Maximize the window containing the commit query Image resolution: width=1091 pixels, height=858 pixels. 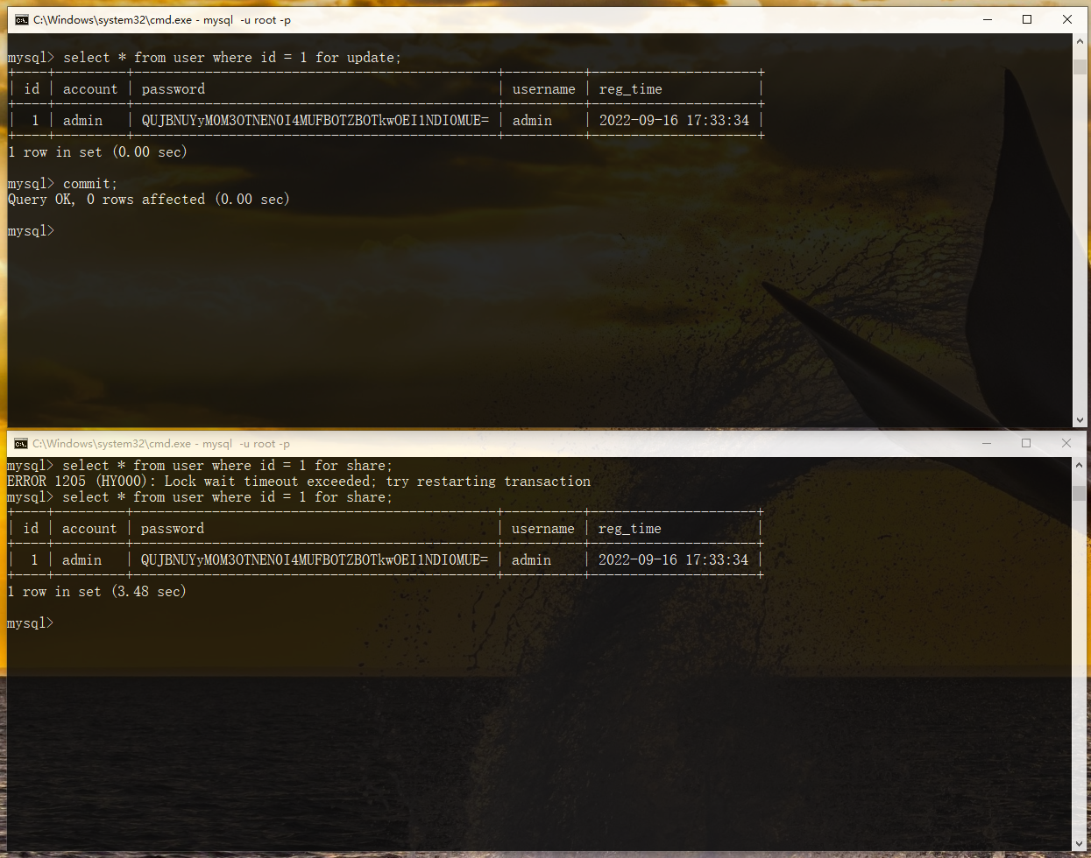coord(1027,19)
